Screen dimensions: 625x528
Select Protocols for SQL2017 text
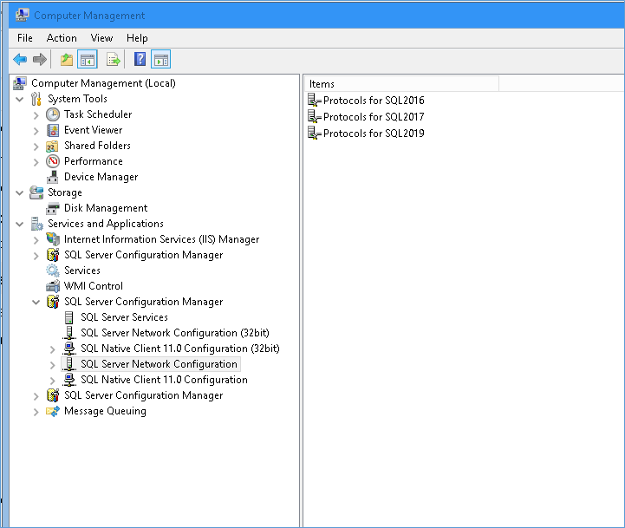point(374,116)
